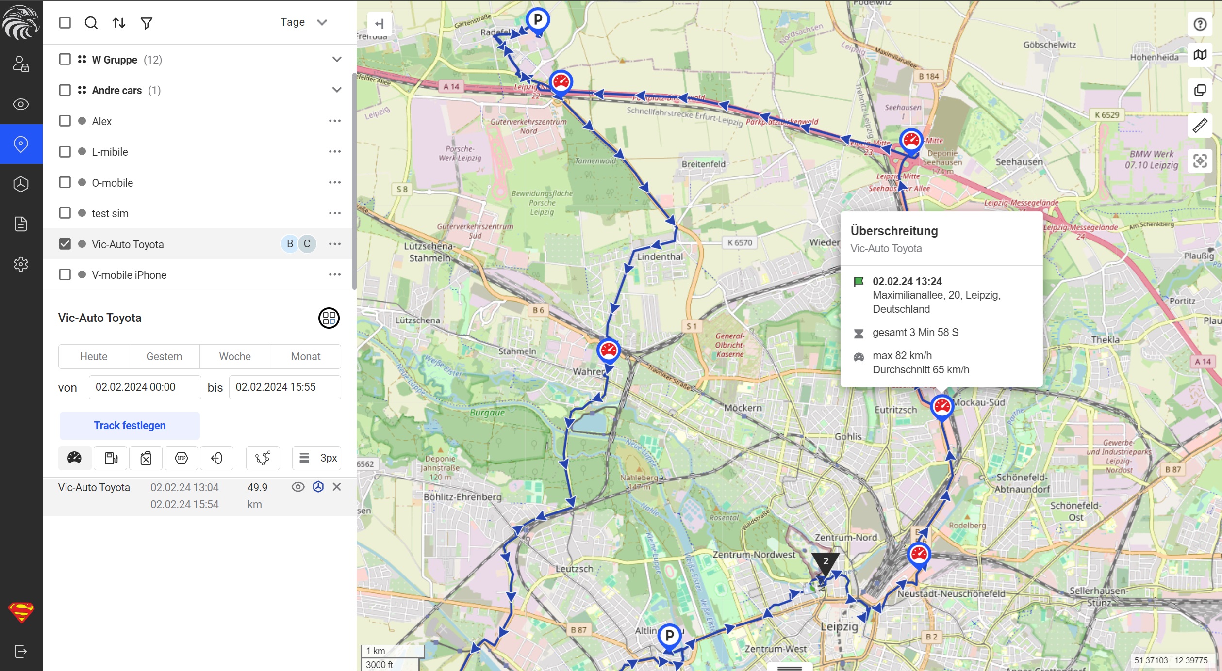Select the tracks location pin sidebar icon

[21, 144]
